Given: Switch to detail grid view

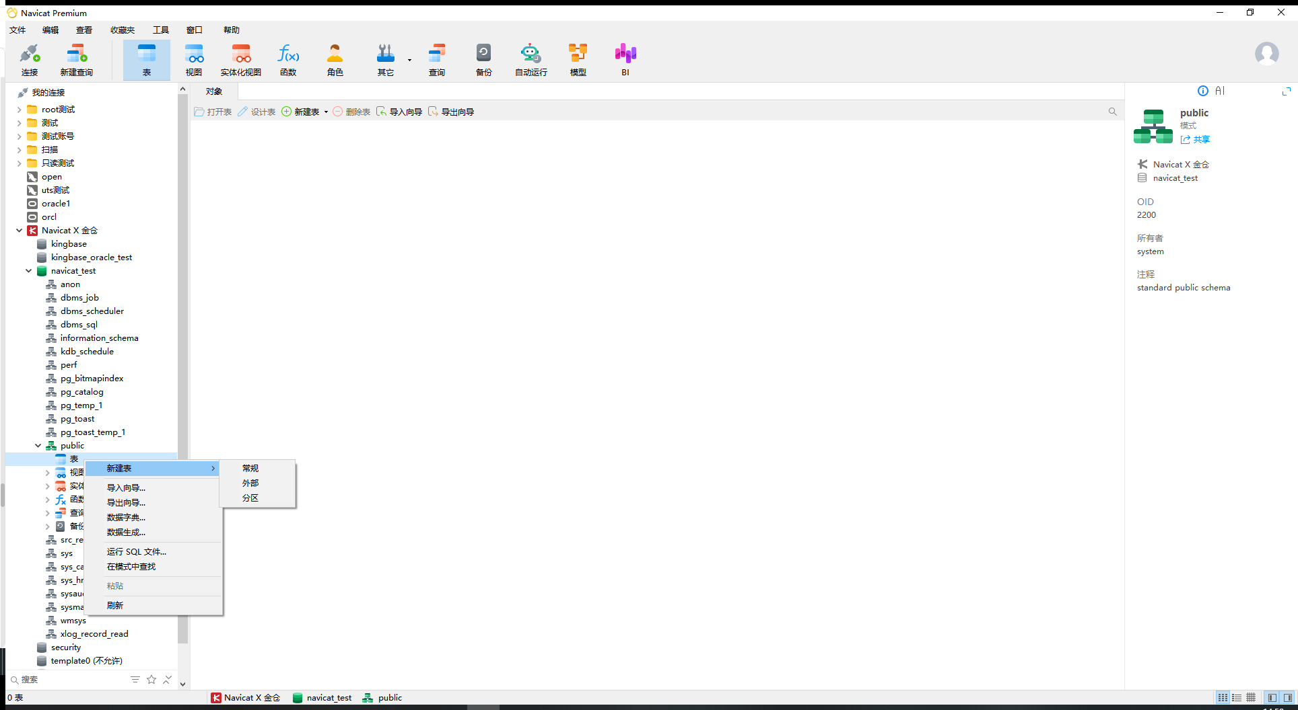Looking at the screenshot, I should point(1251,698).
